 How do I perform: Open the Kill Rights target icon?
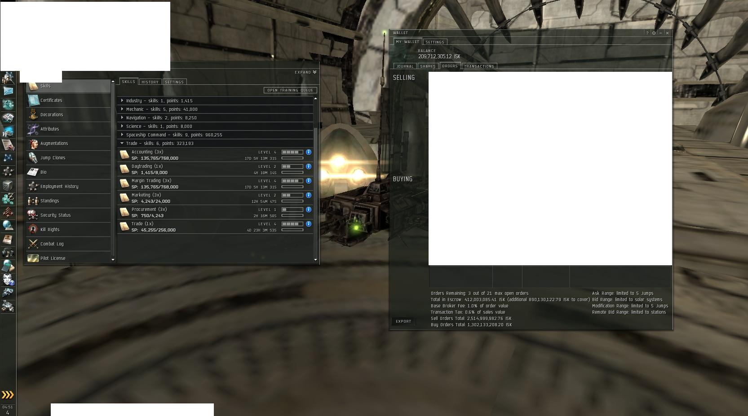[x=33, y=230]
